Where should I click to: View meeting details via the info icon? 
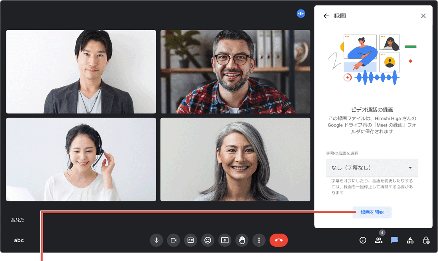pos(363,240)
